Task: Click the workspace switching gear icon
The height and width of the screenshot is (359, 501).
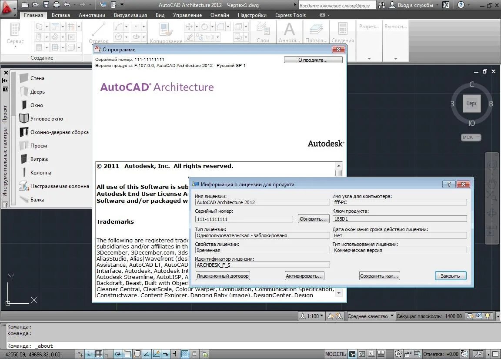Action: click(398, 354)
